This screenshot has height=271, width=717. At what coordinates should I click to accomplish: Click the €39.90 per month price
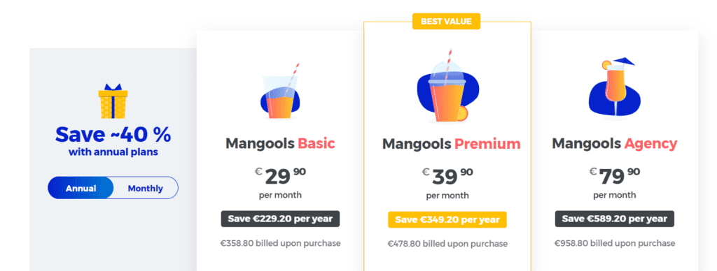(x=447, y=183)
